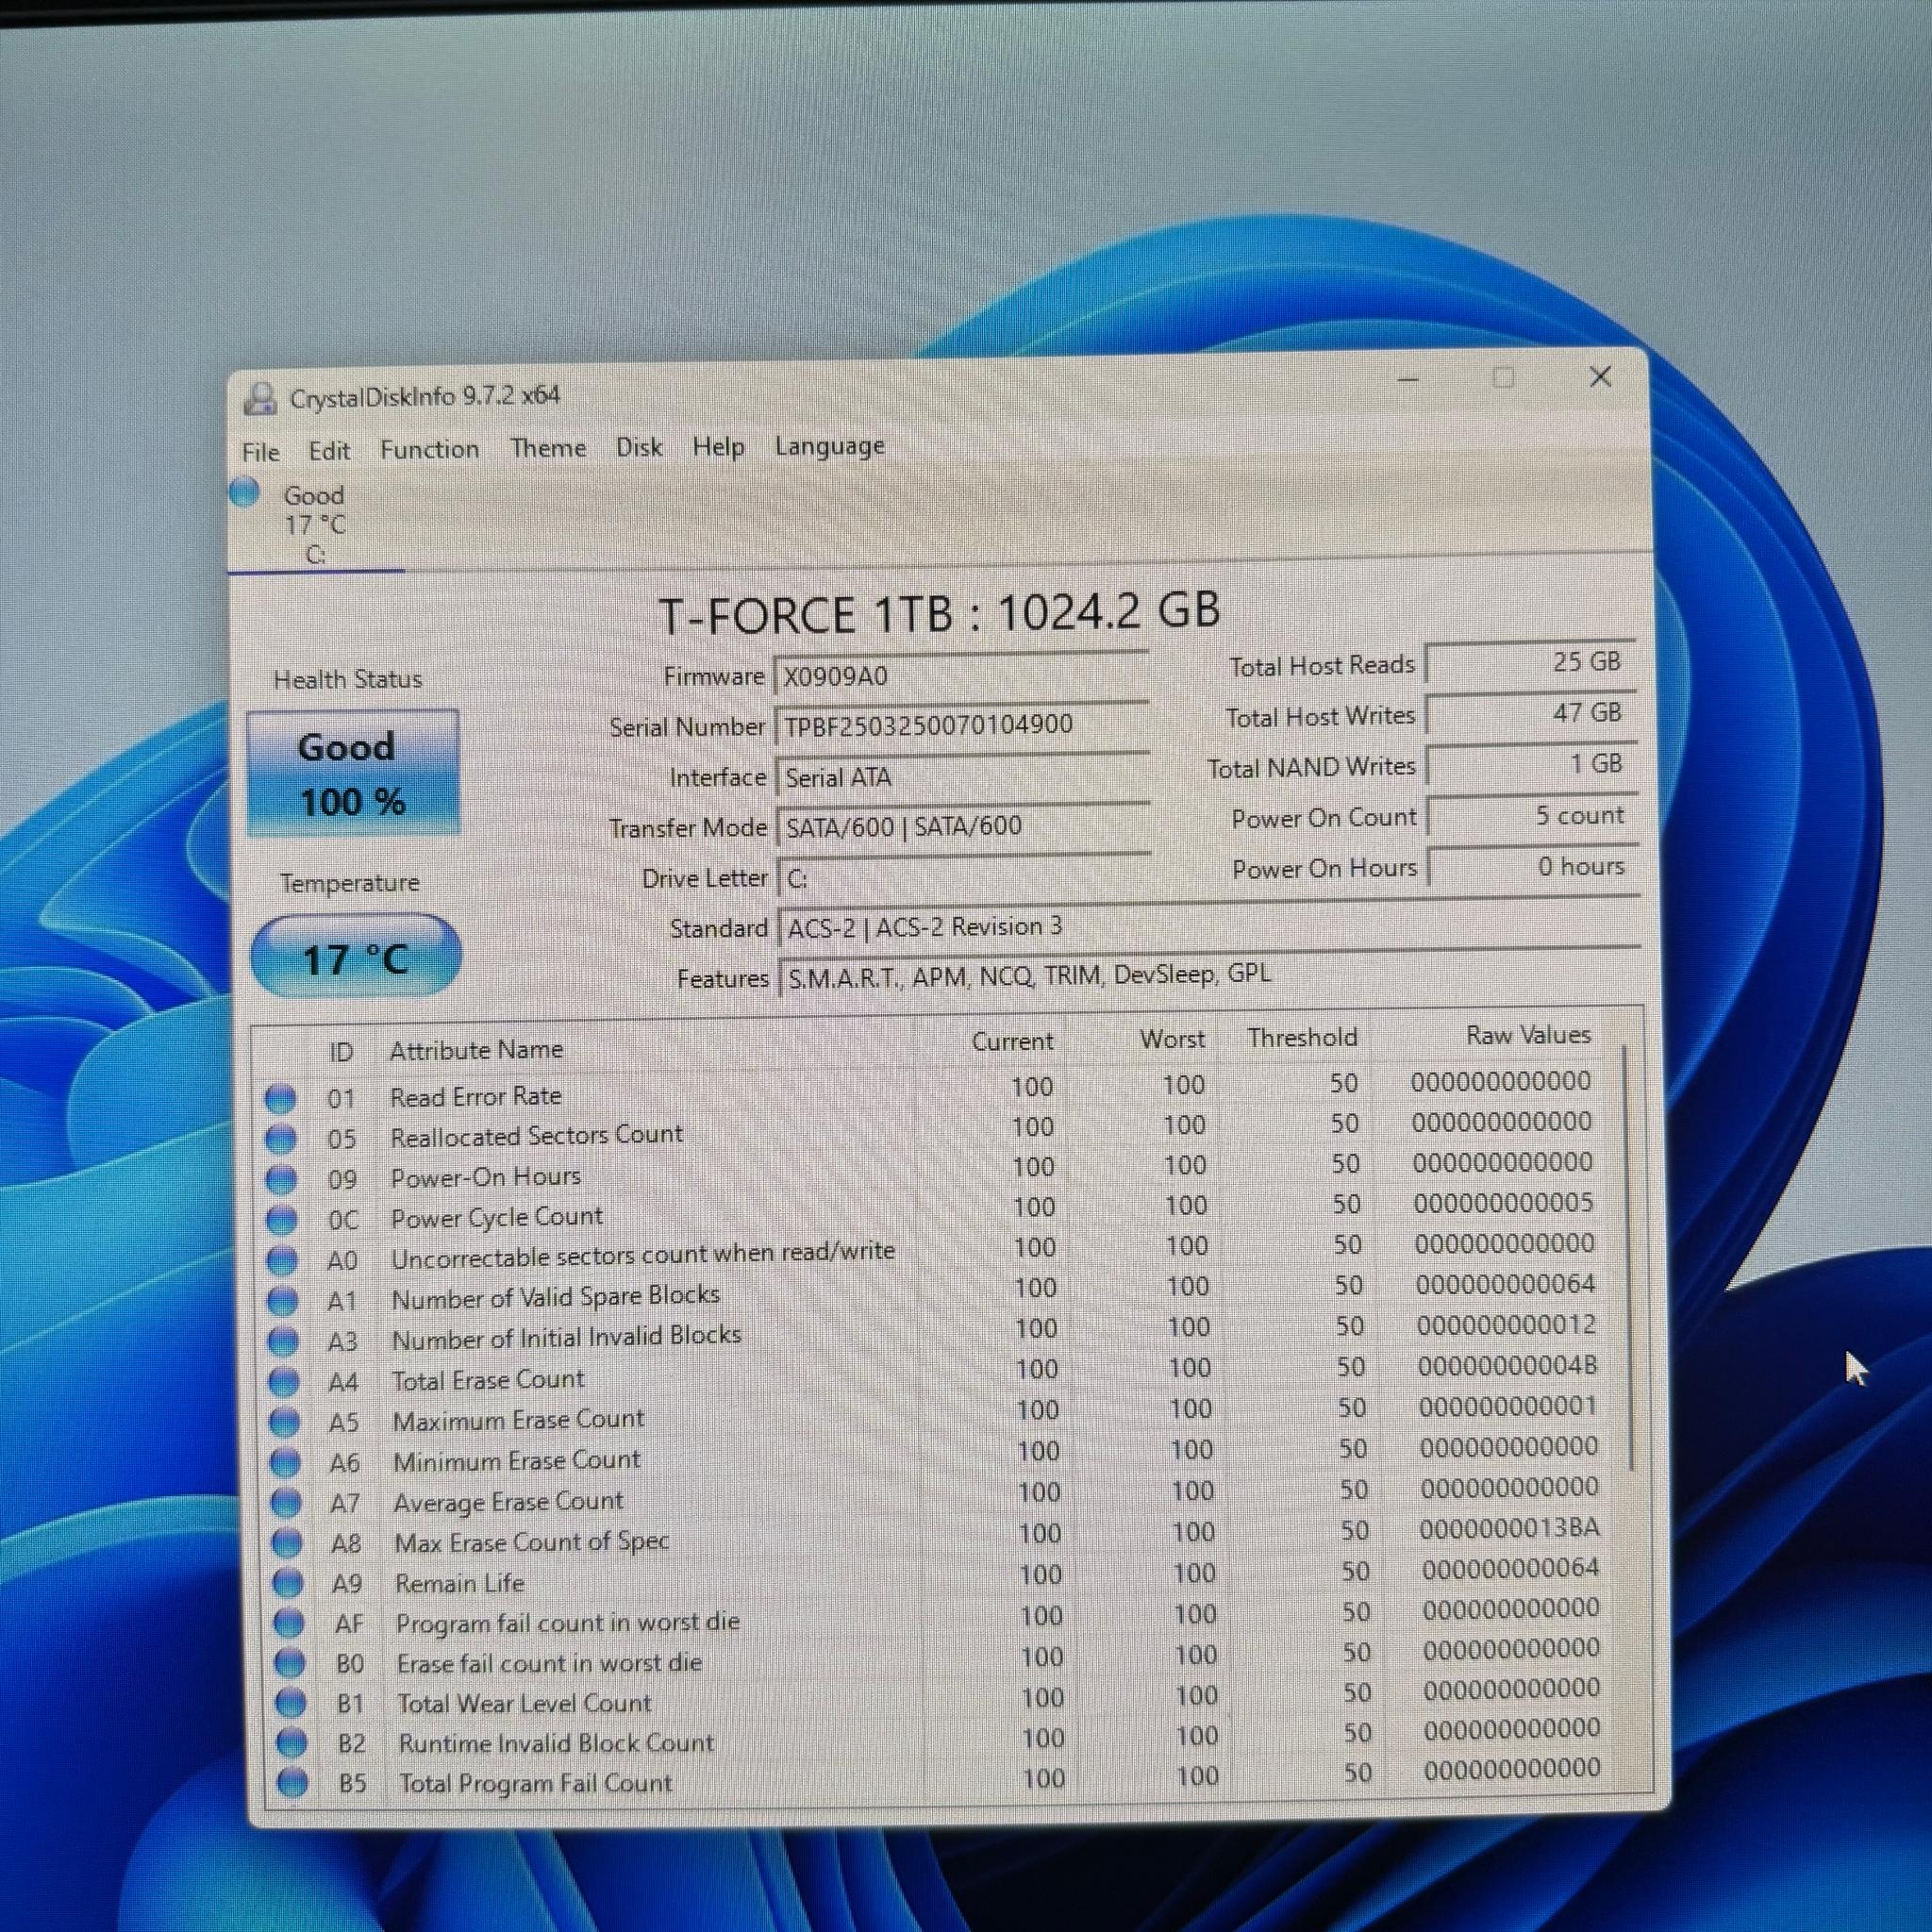
Task: Click the Total Host Reads value 25 GB
Action: (1530, 662)
